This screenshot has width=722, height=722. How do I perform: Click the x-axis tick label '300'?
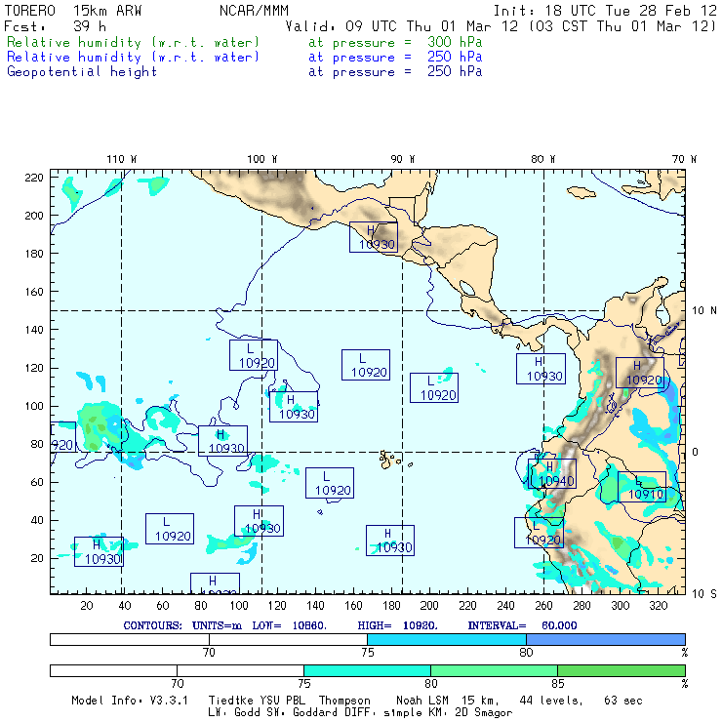pyautogui.click(x=621, y=606)
